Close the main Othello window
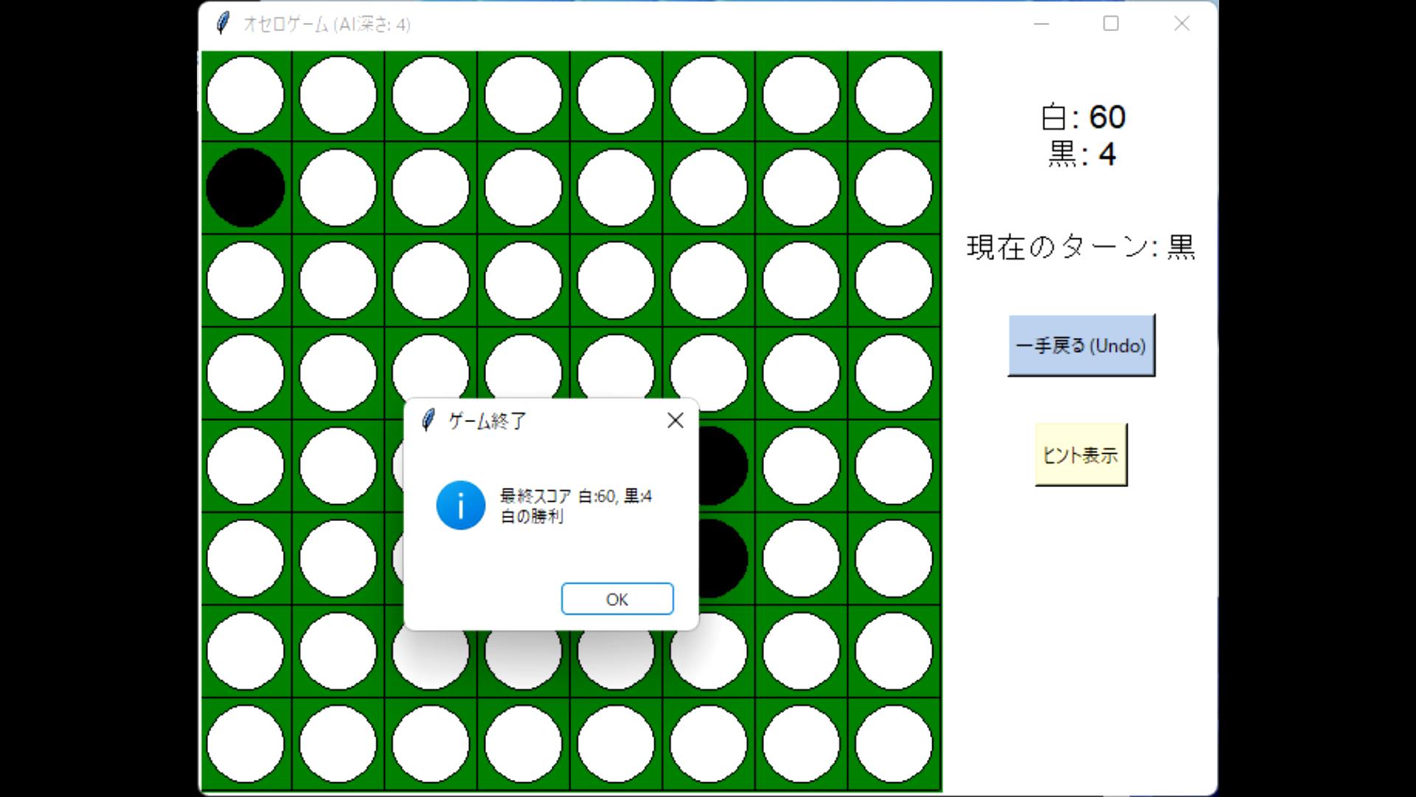 1181,24
